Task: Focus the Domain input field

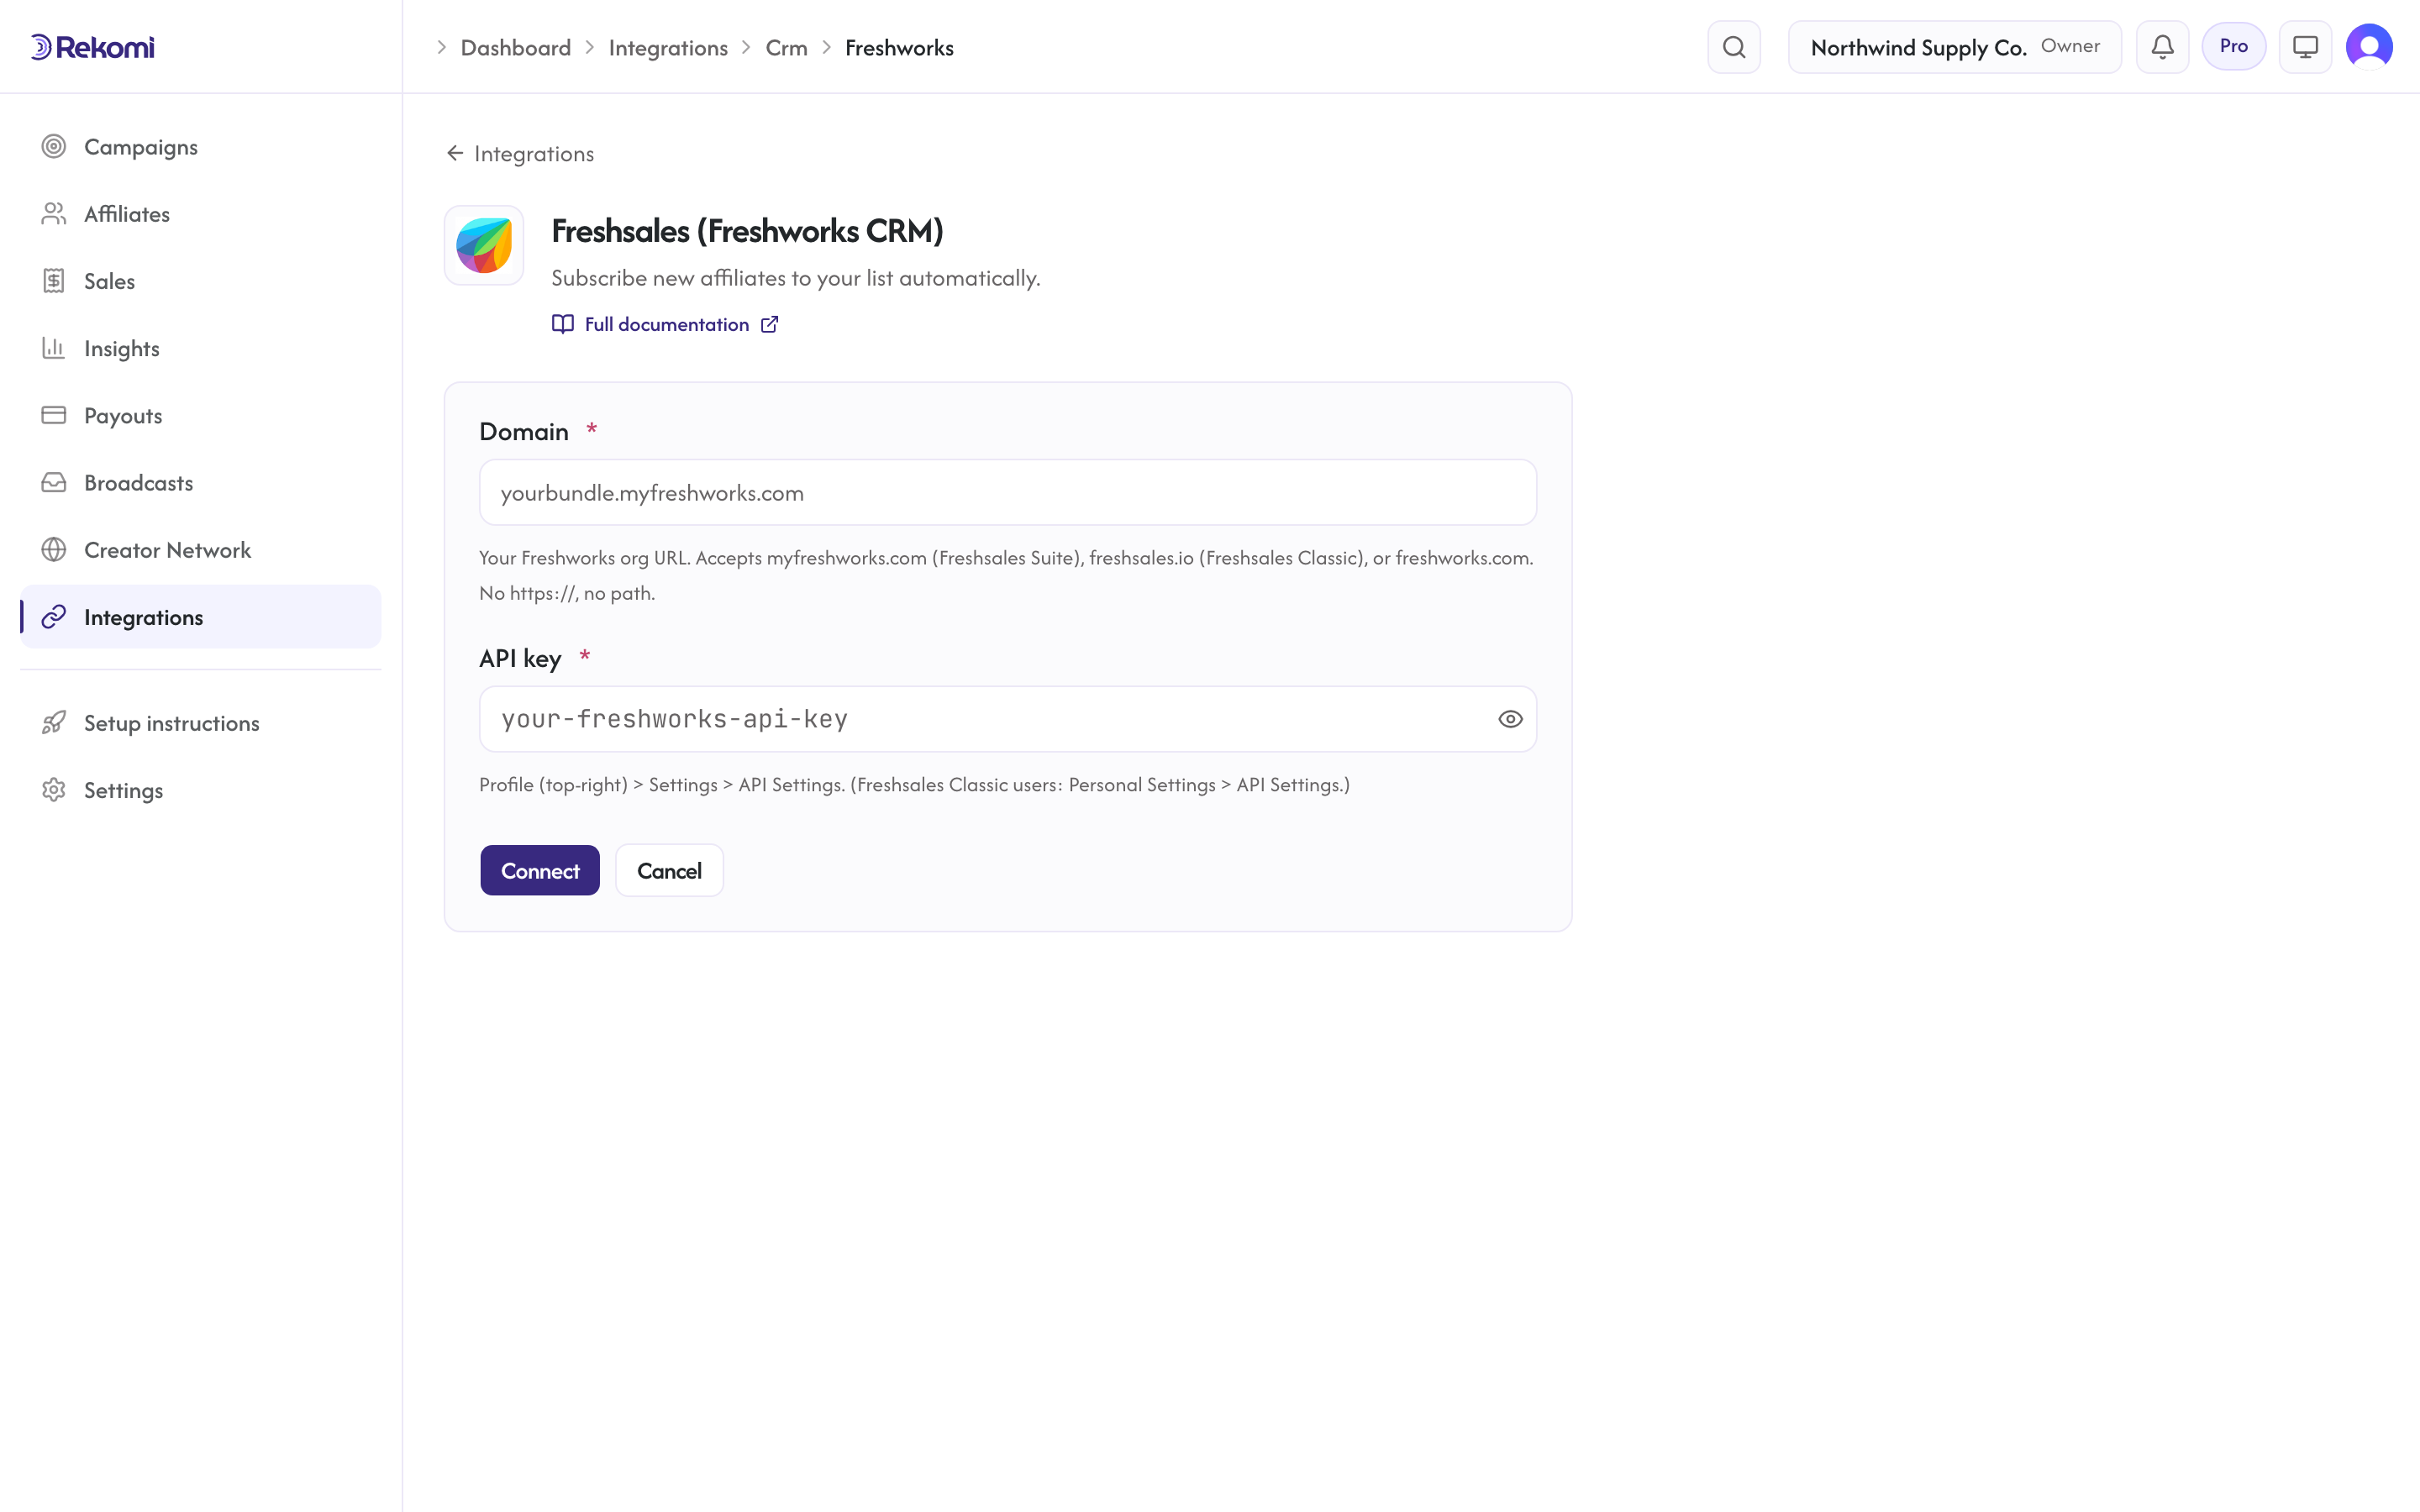Action: [x=1008, y=492]
